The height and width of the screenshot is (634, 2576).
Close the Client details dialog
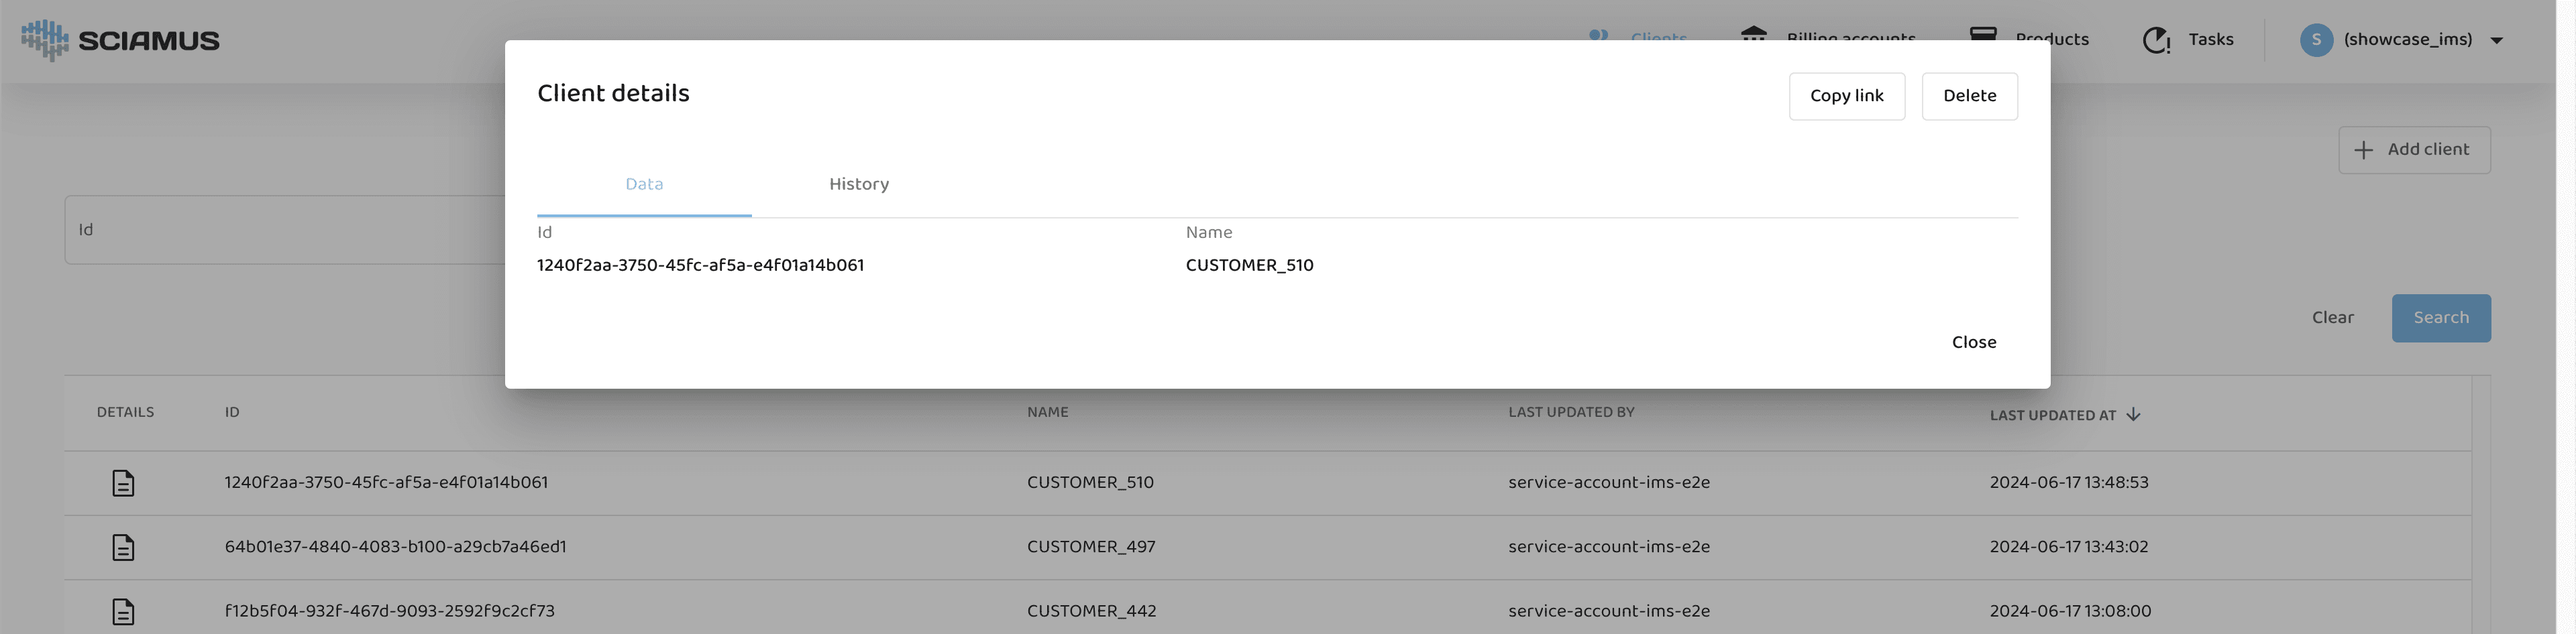click(x=1973, y=342)
